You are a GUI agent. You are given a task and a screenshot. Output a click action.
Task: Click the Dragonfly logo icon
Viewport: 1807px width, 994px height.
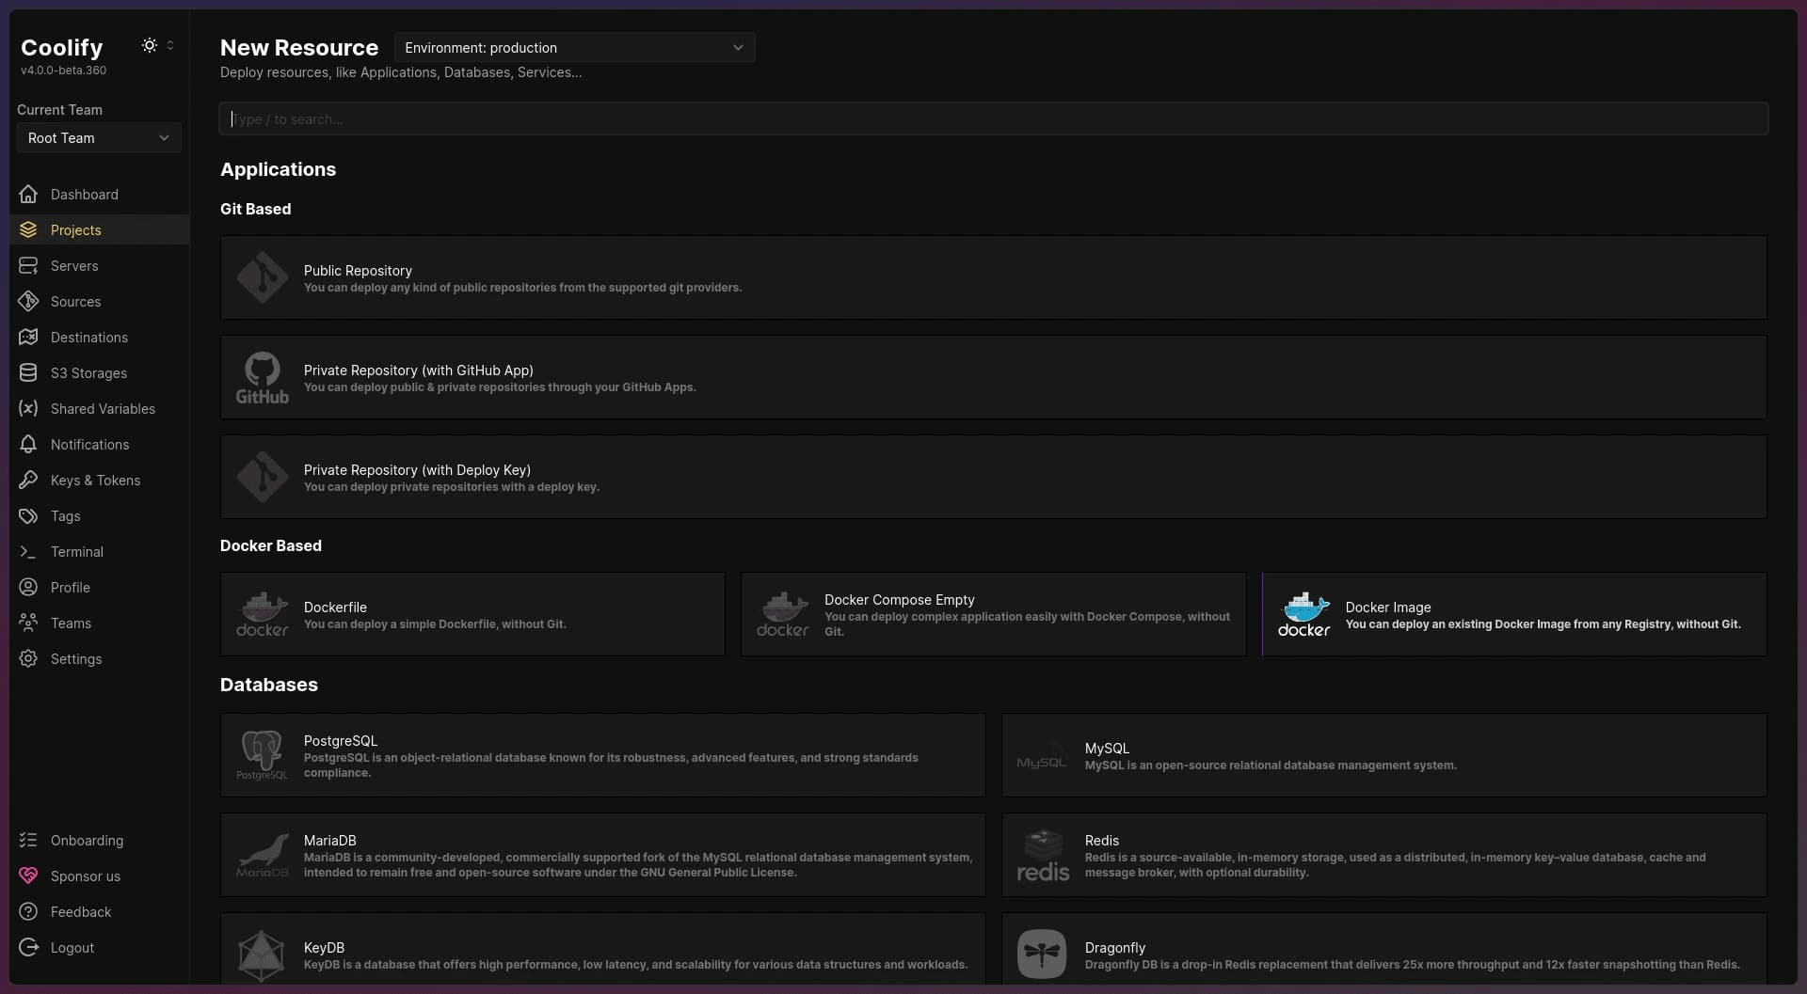(1042, 954)
